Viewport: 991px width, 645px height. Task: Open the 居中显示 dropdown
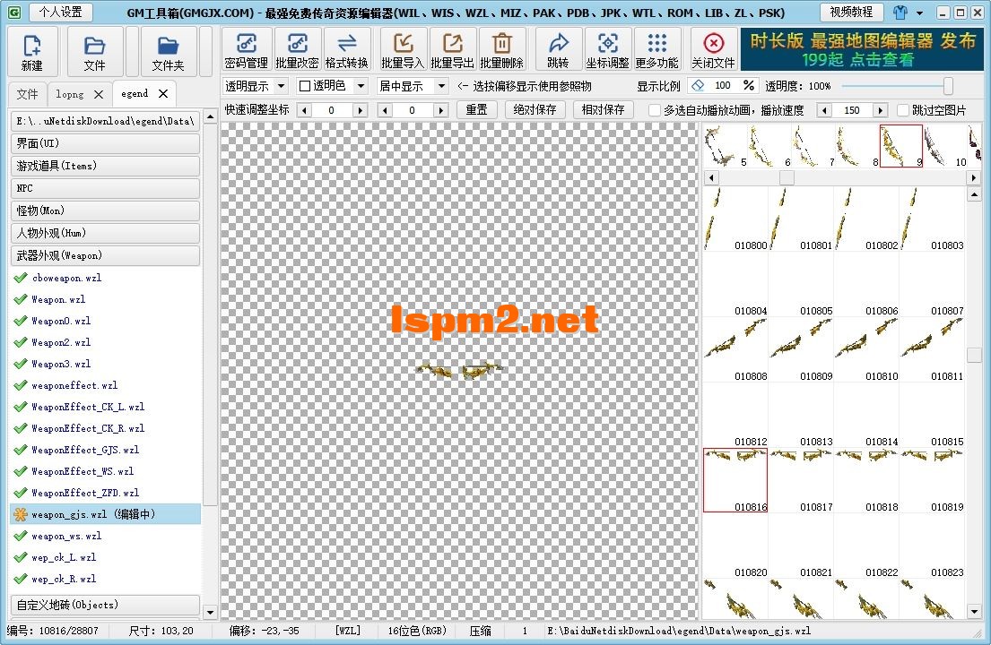412,86
